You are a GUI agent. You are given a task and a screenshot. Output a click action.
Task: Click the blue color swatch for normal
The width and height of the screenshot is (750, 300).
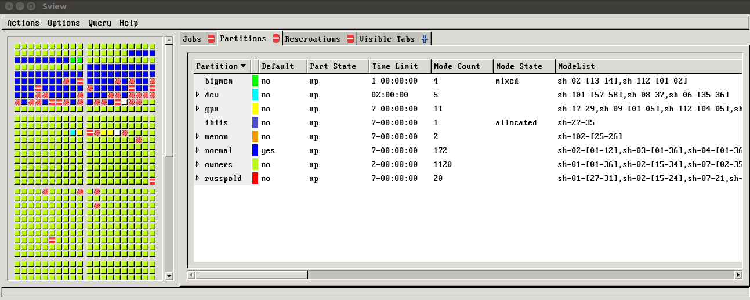click(255, 150)
